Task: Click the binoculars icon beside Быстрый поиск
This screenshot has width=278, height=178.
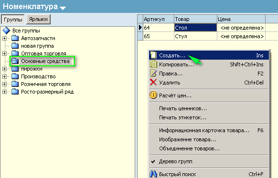Action: click(x=153, y=174)
